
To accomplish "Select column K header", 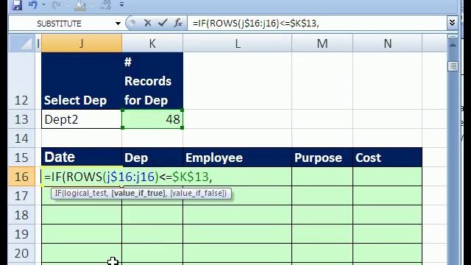I will 152,43.
